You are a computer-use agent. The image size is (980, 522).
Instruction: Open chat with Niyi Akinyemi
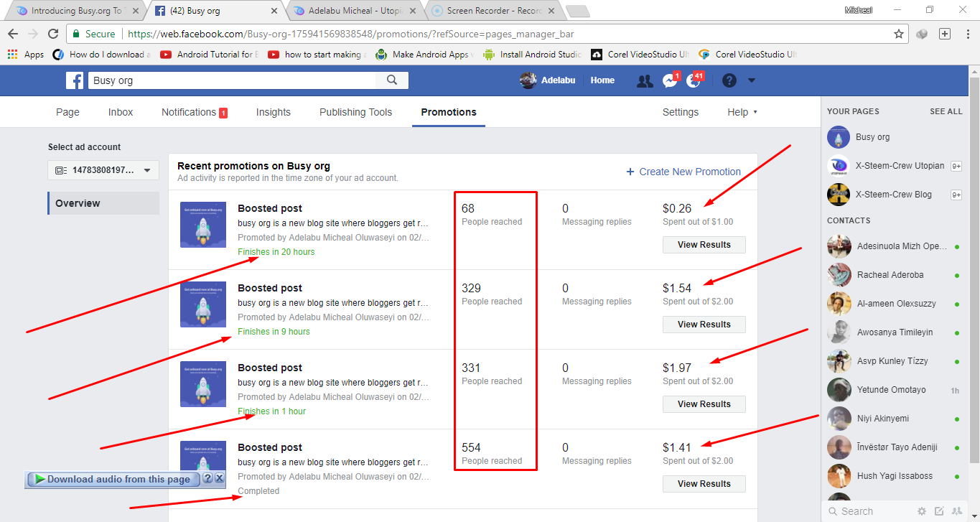click(x=895, y=419)
